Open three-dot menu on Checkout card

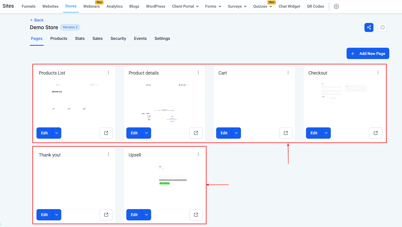(378, 73)
